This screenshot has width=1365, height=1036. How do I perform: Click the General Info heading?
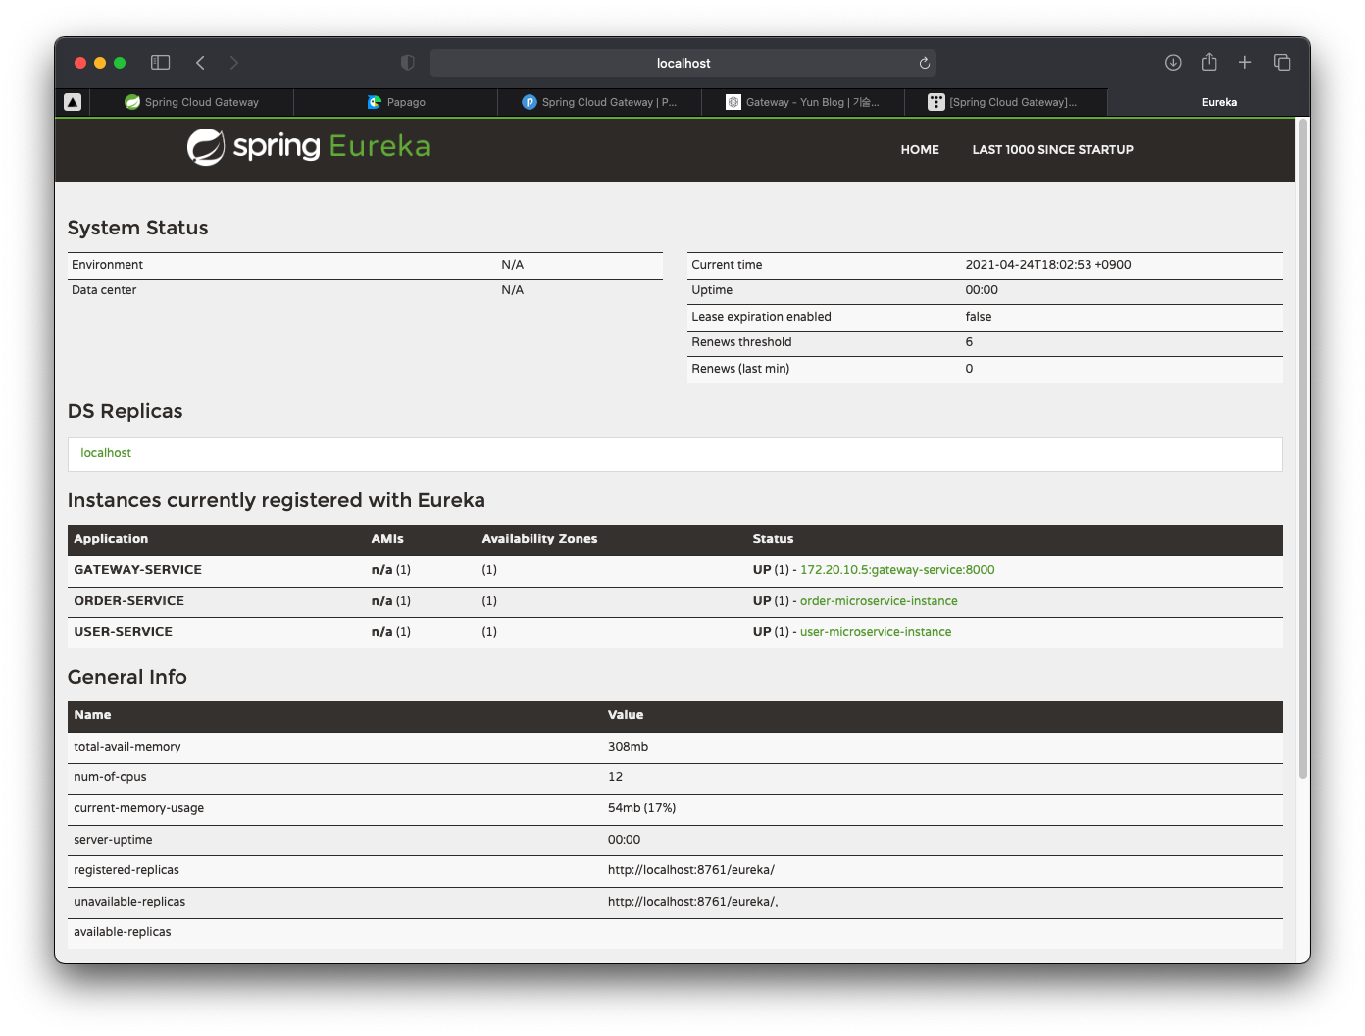tap(126, 677)
